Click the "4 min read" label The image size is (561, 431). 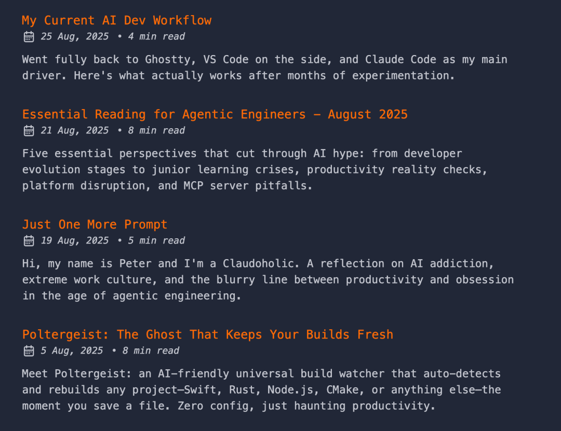tap(156, 36)
